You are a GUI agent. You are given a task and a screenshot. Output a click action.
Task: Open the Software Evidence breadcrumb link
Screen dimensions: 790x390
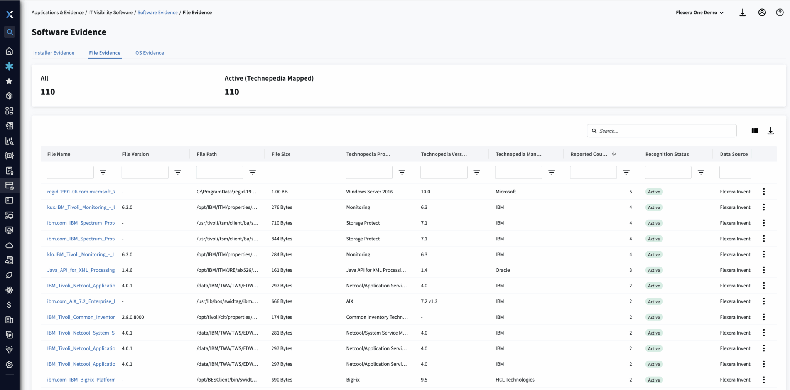click(x=157, y=12)
